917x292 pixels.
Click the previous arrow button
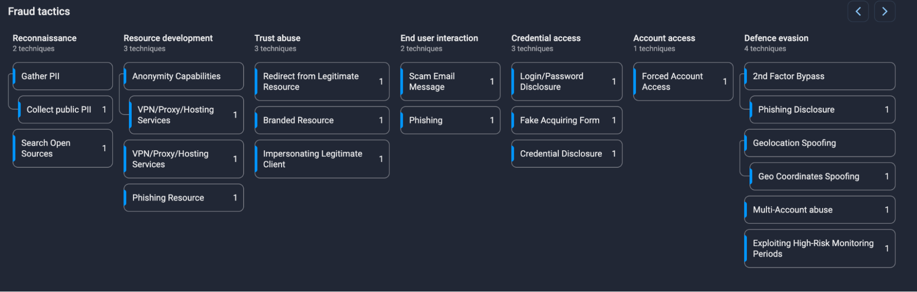coord(858,11)
